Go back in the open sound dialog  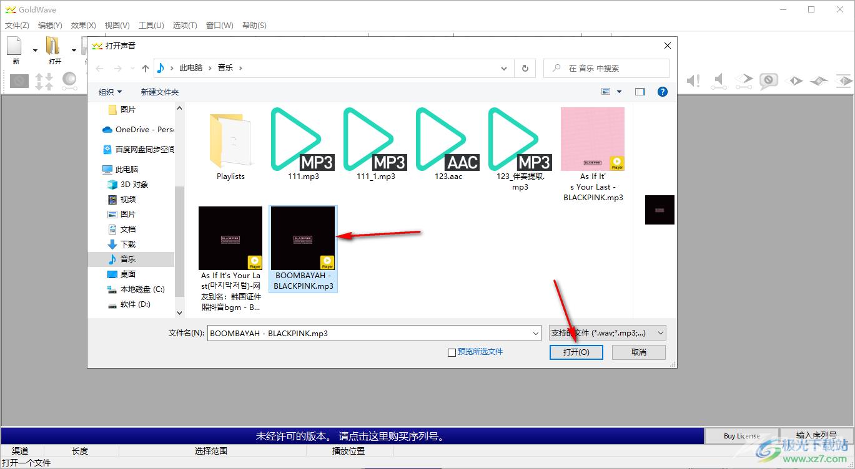tap(99, 68)
